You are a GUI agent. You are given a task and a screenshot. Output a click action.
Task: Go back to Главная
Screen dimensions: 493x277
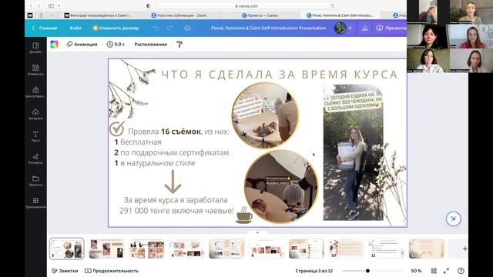[45, 28]
